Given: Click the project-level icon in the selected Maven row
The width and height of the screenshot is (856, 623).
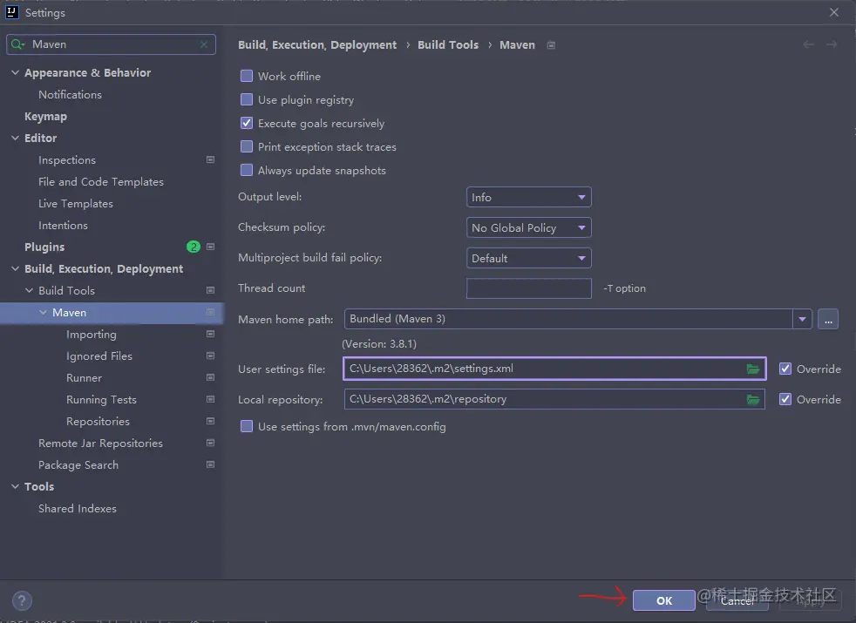Looking at the screenshot, I should tap(210, 312).
